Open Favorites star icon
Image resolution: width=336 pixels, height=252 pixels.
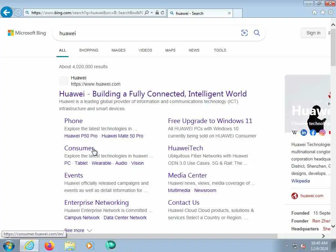pos(323,12)
